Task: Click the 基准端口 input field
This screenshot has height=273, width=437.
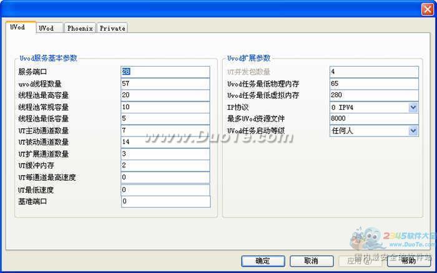Action: click(165, 201)
